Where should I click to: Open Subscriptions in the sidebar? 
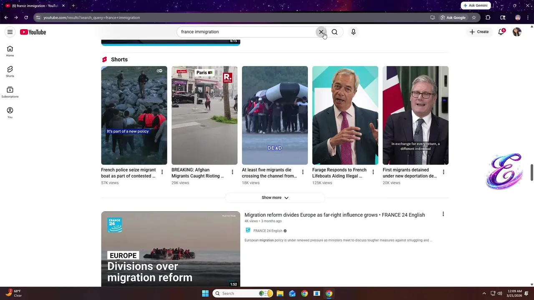click(x=10, y=92)
